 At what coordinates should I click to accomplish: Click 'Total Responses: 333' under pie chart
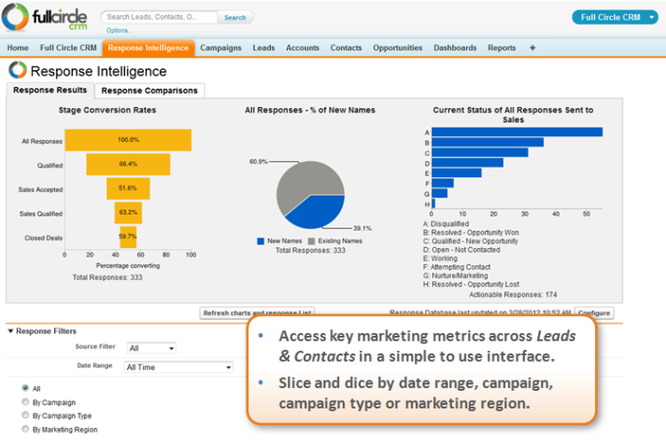[310, 251]
